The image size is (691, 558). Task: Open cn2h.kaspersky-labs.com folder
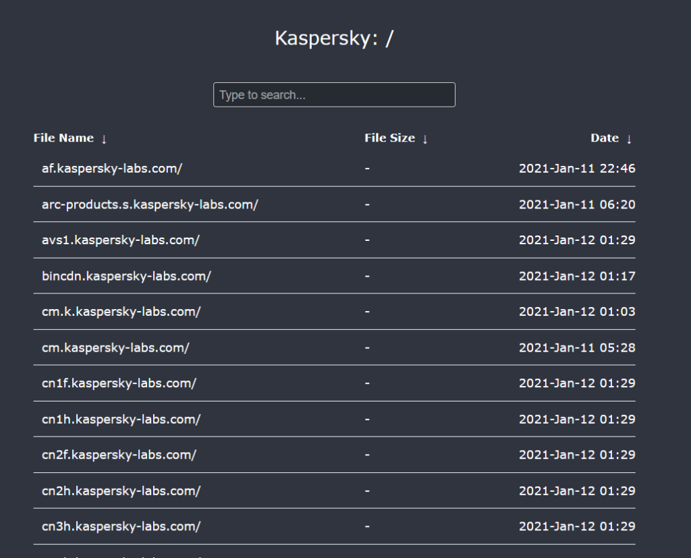click(x=121, y=491)
